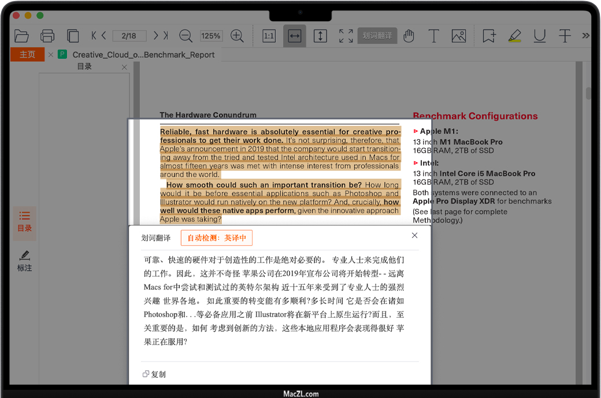Expand the toolbar overflow chevron
The width and height of the screenshot is (601, 398).
click(585, 36)
